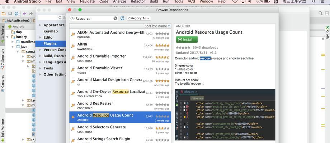Open the Gradle tool window tab
This screenshot has height=143, width=330.
click(327, 33)
